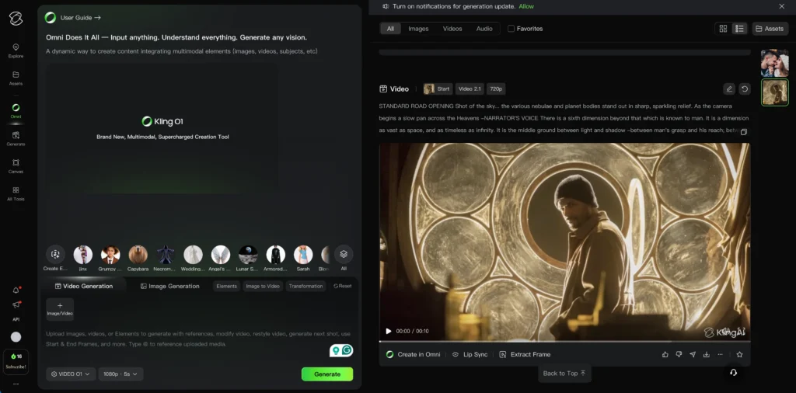Select the Audio filter tab
The width and height of the screenshot is (796, 393).
[x=484, y=29]
